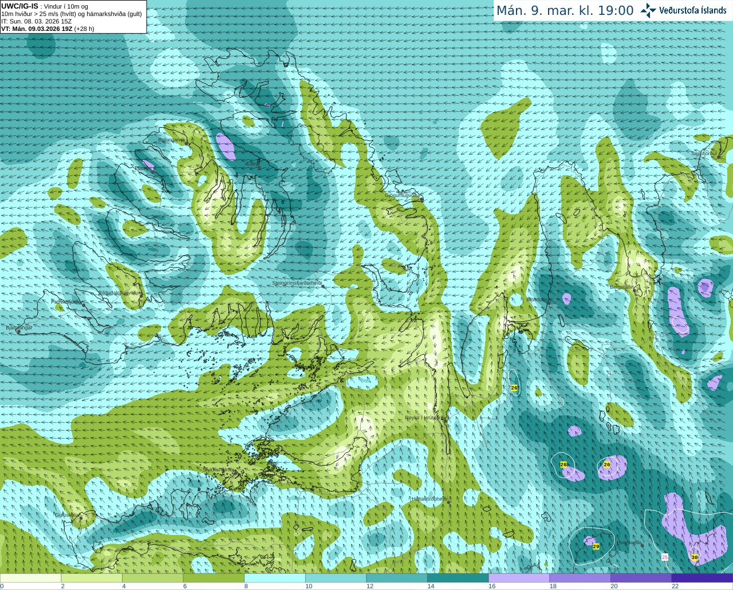Select the 6–8 m/s olive legend color
This screenshot has height=590, width=733.
(214, 578)
